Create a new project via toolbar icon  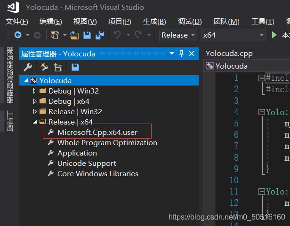pyautogui.click(x=55, y=35)
